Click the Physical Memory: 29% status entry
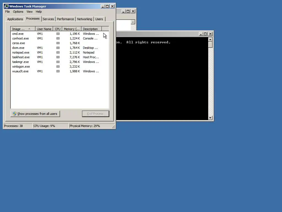Viewport: 282px width, 212px height. tap(90, 126)
